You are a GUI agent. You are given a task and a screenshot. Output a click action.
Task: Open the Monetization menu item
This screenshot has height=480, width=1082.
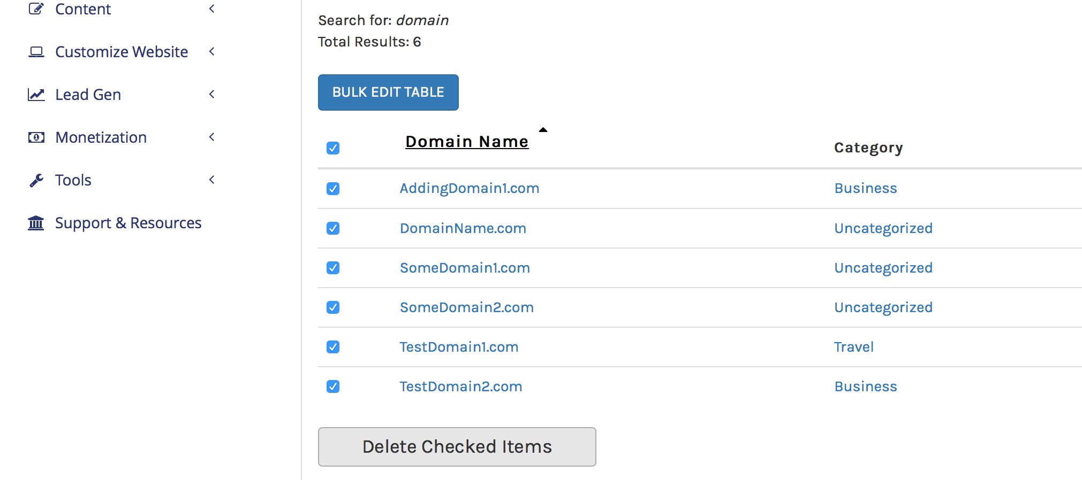(x=101, y=137)
